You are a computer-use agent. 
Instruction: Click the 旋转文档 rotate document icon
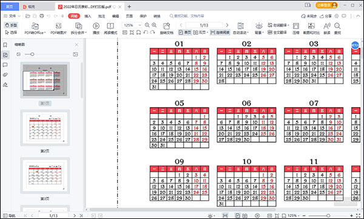tap(166, 28)
